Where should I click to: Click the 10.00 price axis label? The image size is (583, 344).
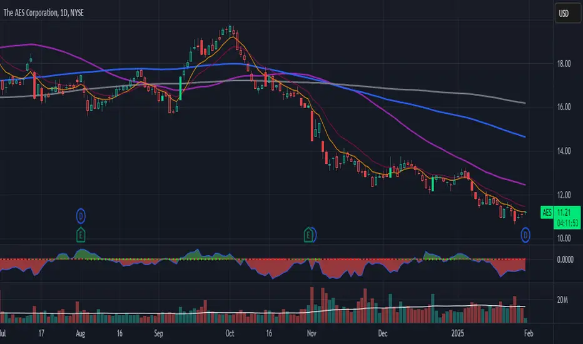tap(564, 238)
